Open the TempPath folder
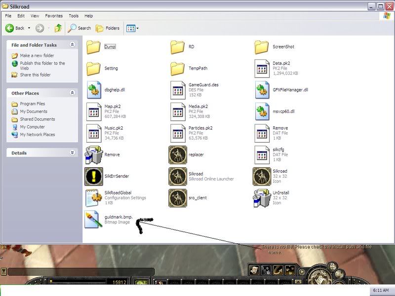This screenshot has width=395, height=296. click(x=177, y=69)
